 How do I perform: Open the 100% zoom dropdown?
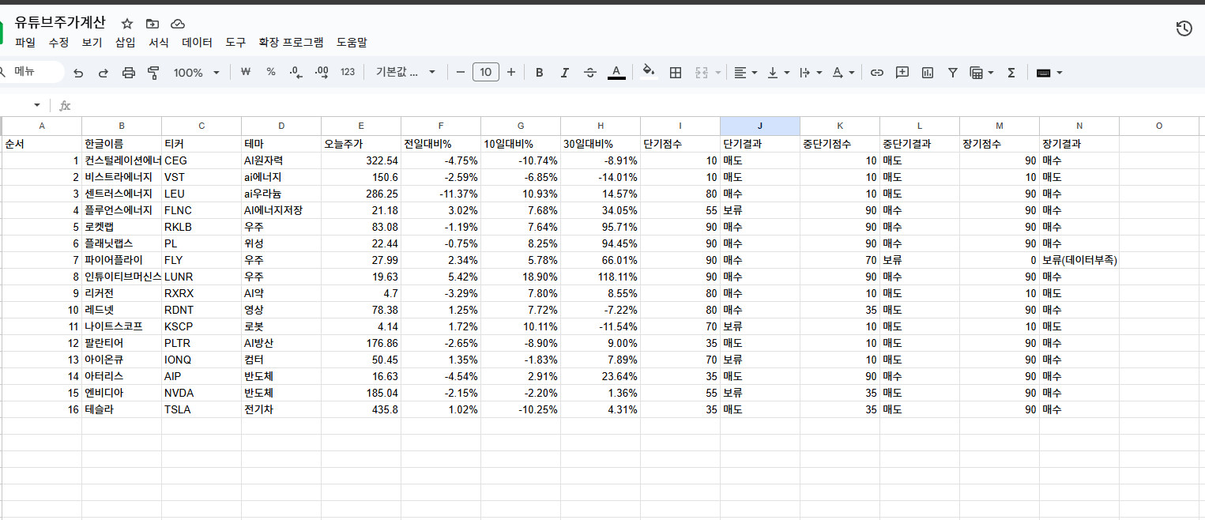tap(196, 73)
